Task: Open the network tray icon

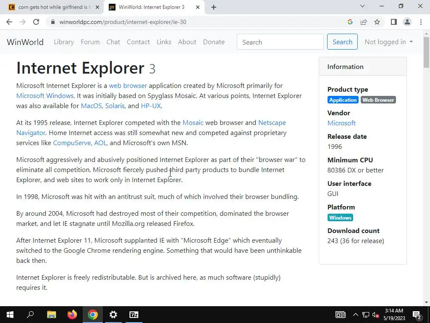Action: point(366,315)
